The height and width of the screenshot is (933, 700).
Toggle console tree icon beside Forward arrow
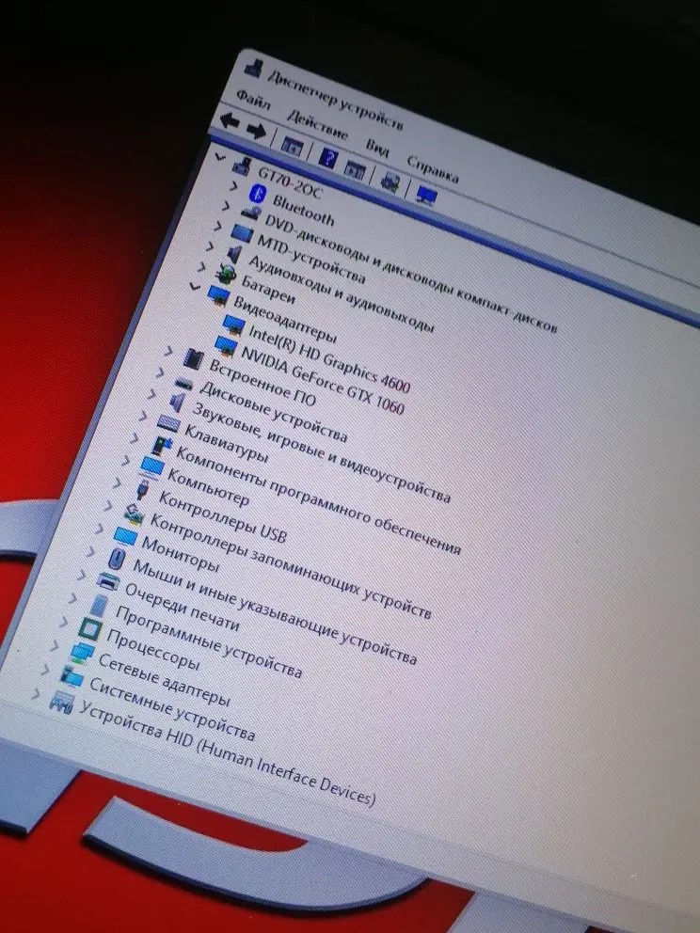[x=293, y=145]
